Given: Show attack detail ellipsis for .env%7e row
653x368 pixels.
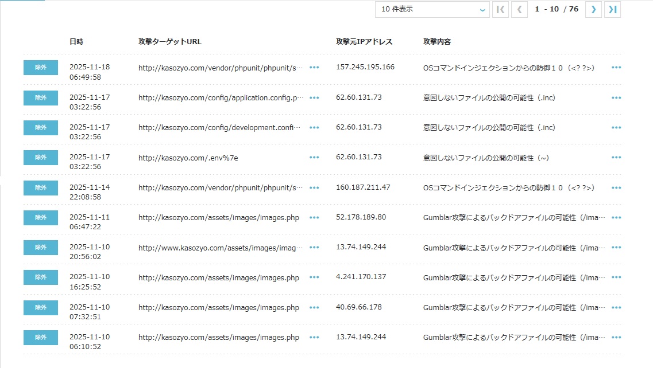Looking at the screenshot, I should (616, 158).
